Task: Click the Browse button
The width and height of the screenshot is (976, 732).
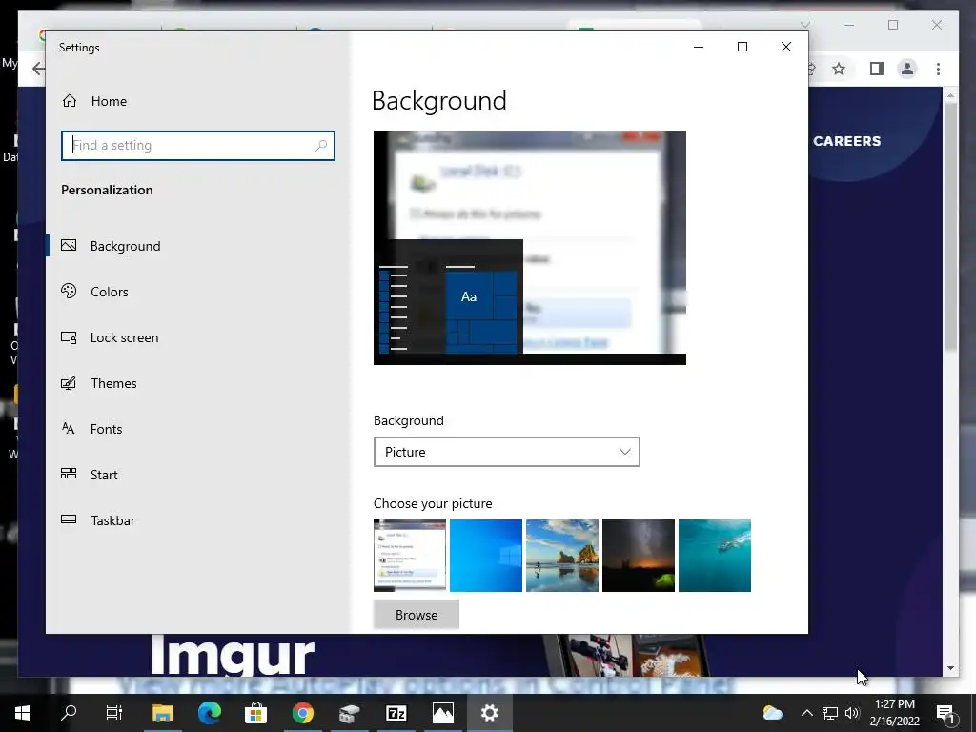Action: point(417,615)
